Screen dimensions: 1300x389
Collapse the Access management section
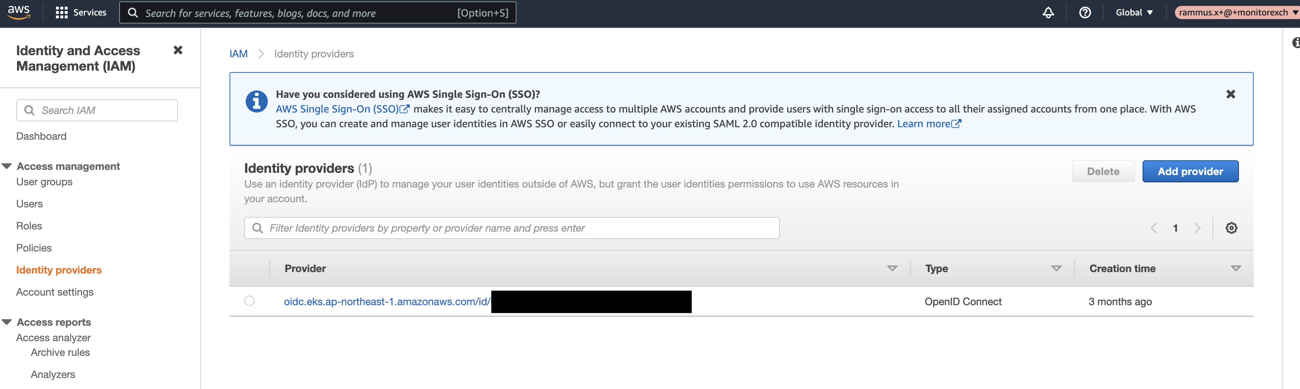coord(7,167)
